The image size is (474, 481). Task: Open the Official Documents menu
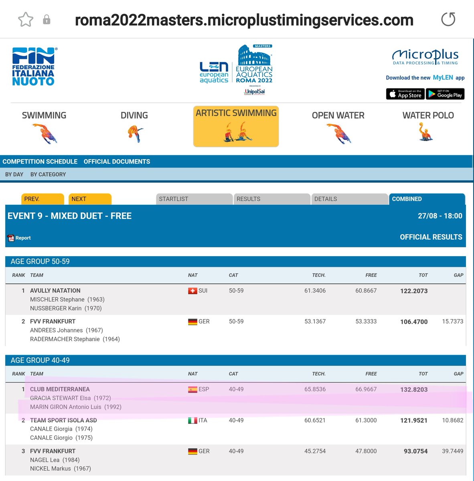(117, 162)
